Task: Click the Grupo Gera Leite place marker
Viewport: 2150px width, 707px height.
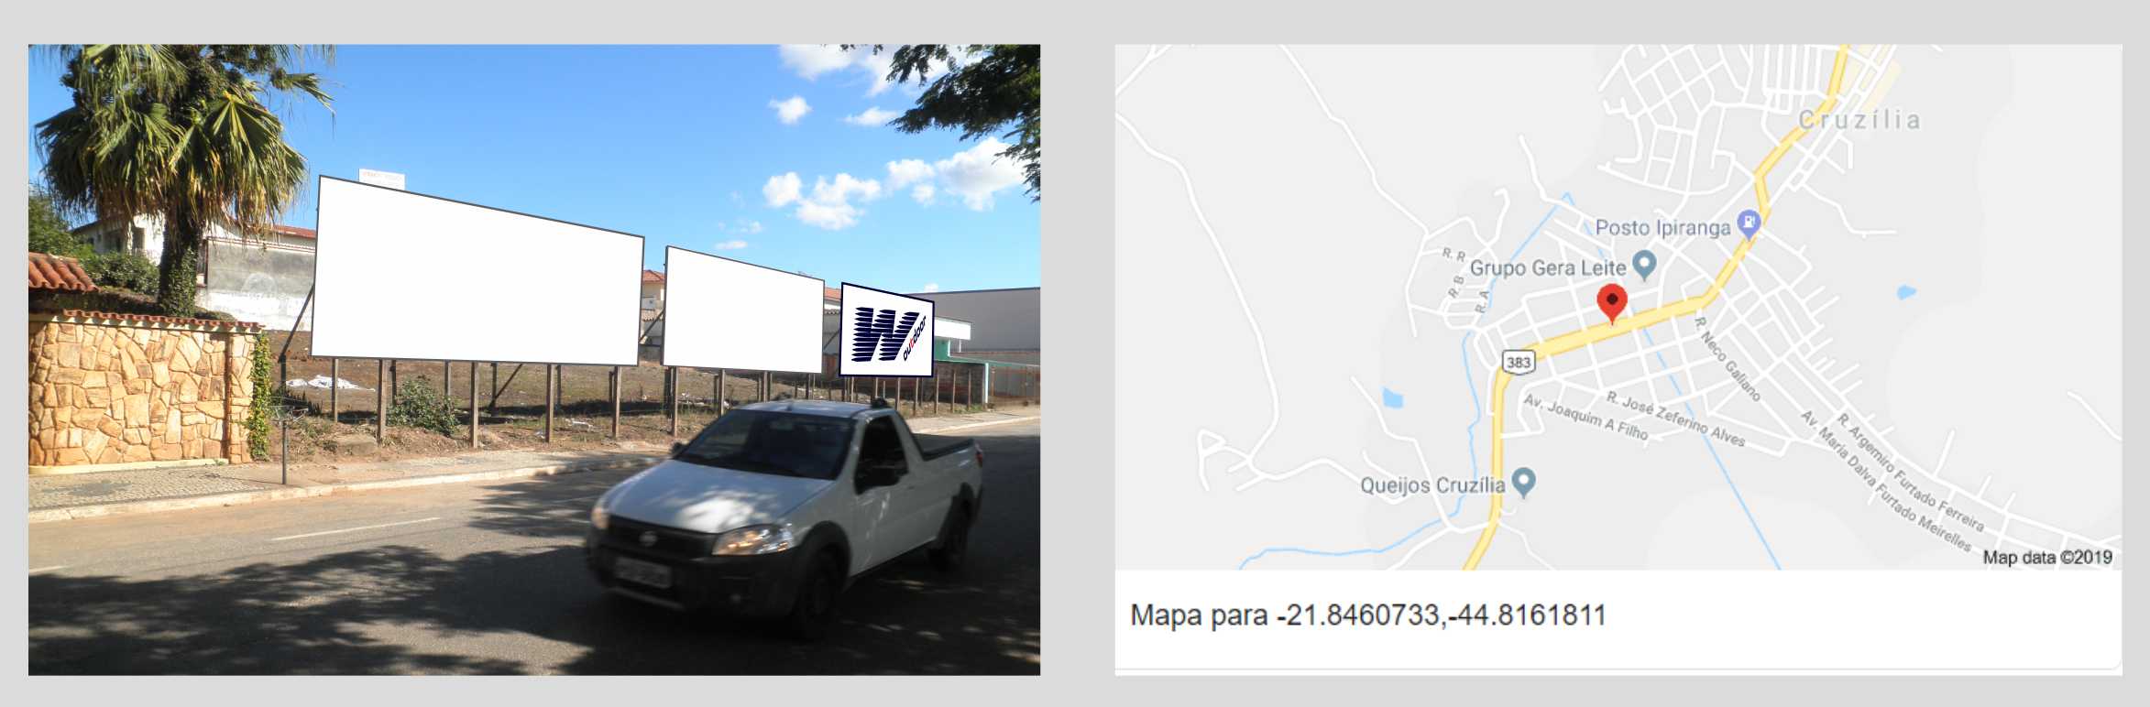Action: (1644, 266)
